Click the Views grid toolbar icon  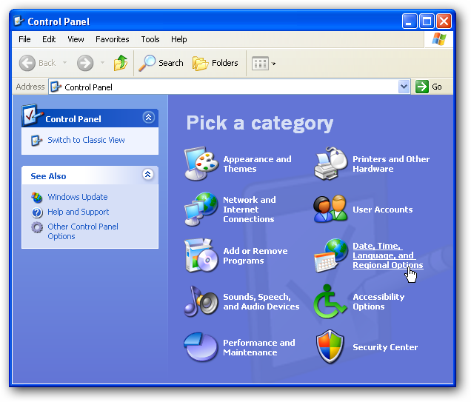(260, 64)
